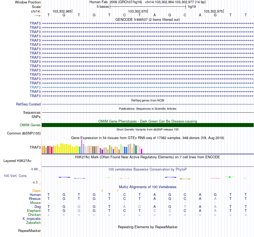Click the 'RefSeq genes from NCBI' title
The width and height of the screenshot is (254, 237).
pyautogui.click(x=148, y=100)
